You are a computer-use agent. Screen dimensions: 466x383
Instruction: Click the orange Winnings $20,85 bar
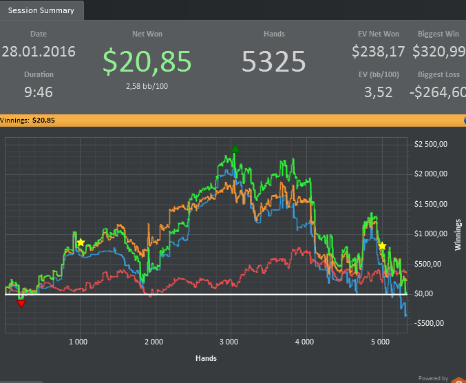(x=233, y=121)
